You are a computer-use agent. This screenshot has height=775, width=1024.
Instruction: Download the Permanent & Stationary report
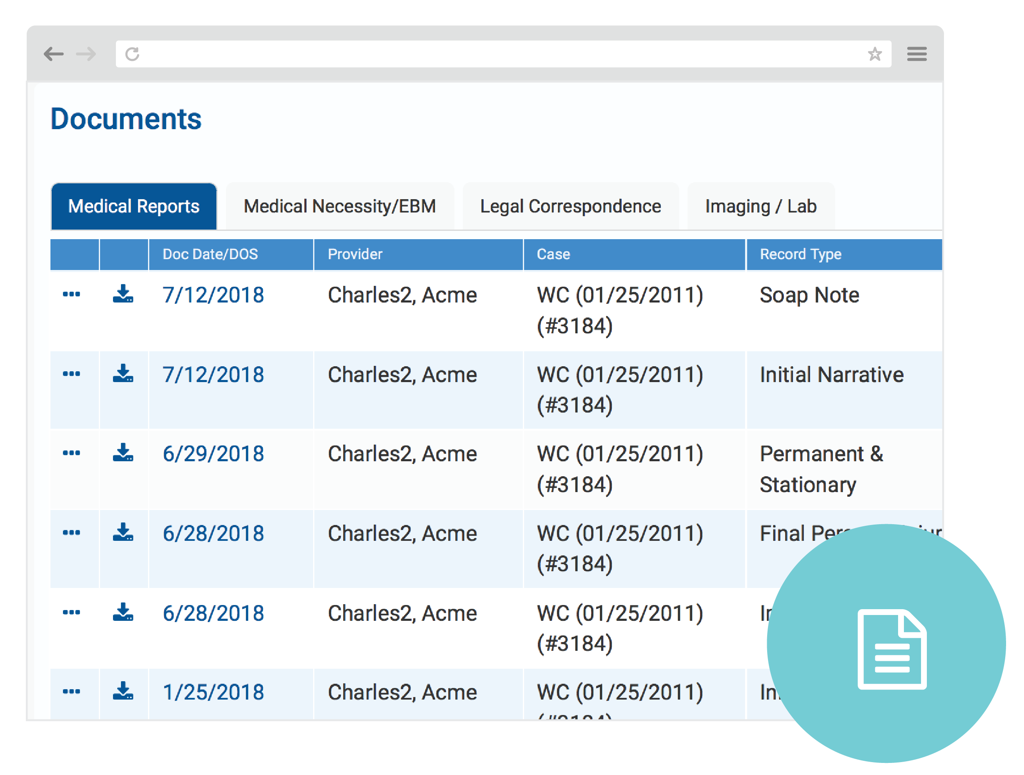point(123,453)
